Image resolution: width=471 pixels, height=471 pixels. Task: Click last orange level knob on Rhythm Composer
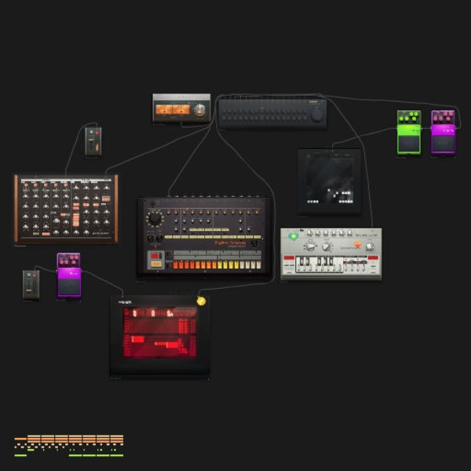tap(257, 213)
